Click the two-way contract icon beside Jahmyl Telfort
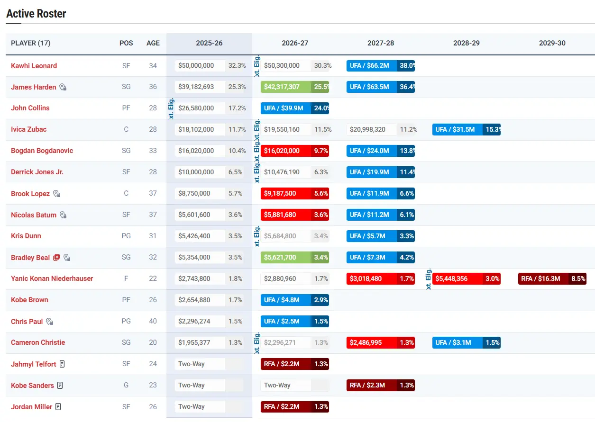 tap(62, 364)
